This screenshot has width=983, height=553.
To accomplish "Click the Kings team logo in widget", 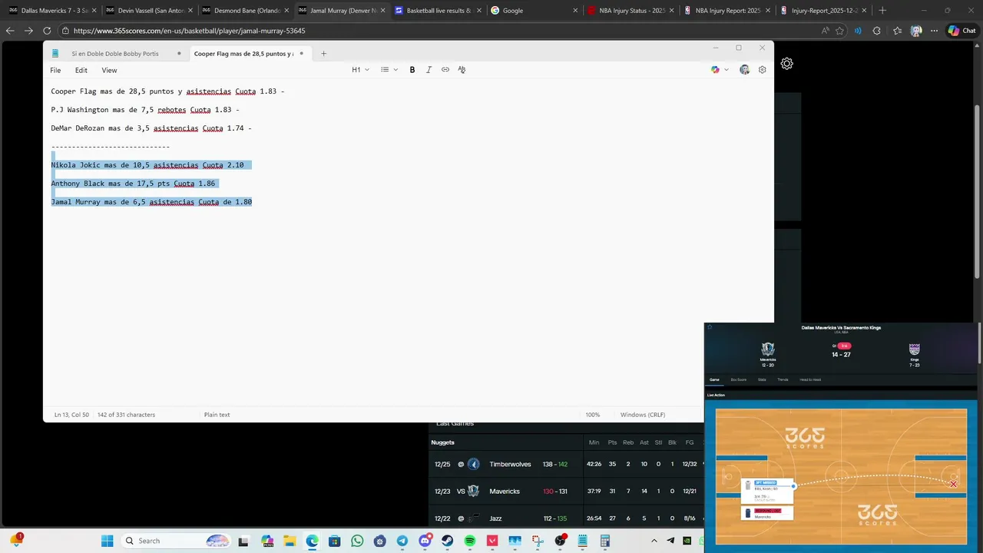I will (x=914, y=349).
